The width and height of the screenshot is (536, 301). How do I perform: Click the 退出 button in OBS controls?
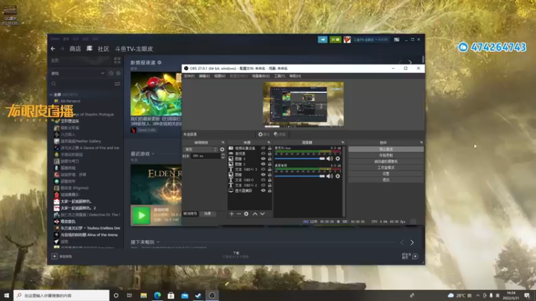coord(386,180)
